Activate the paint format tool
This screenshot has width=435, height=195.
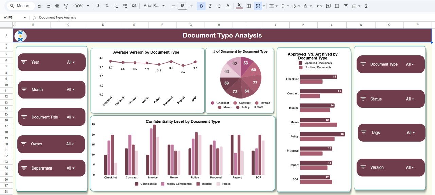click(x=66, y=6)
